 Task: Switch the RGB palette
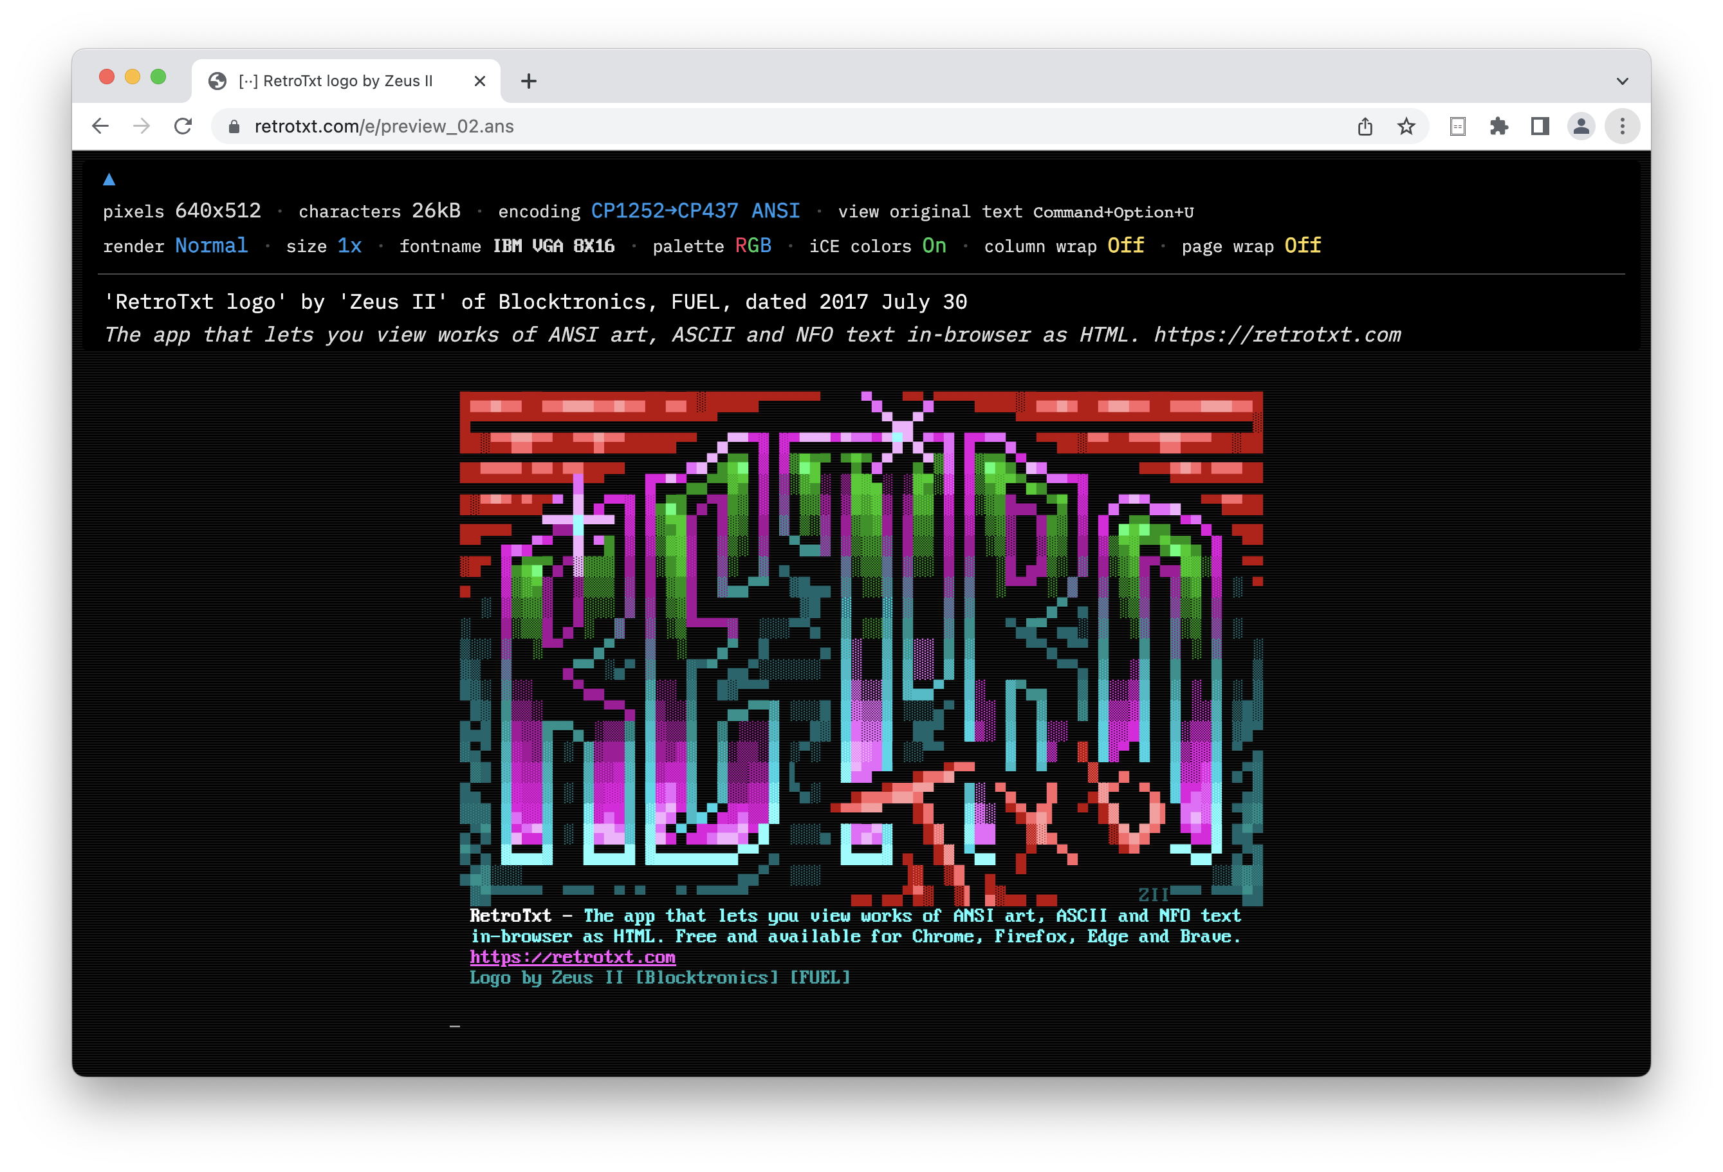point(753,245)
